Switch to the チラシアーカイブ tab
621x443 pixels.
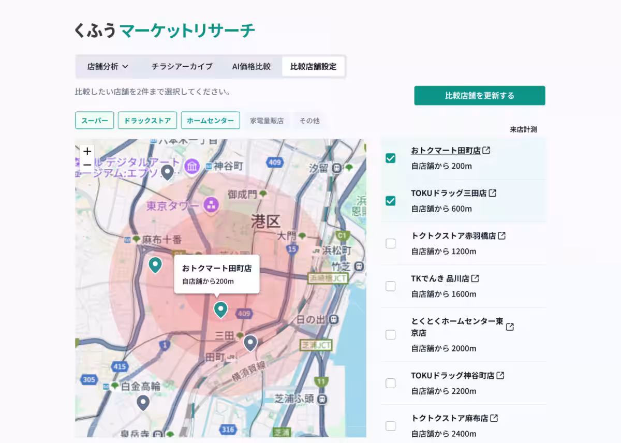pyautogui.click(x=182, y=66)
